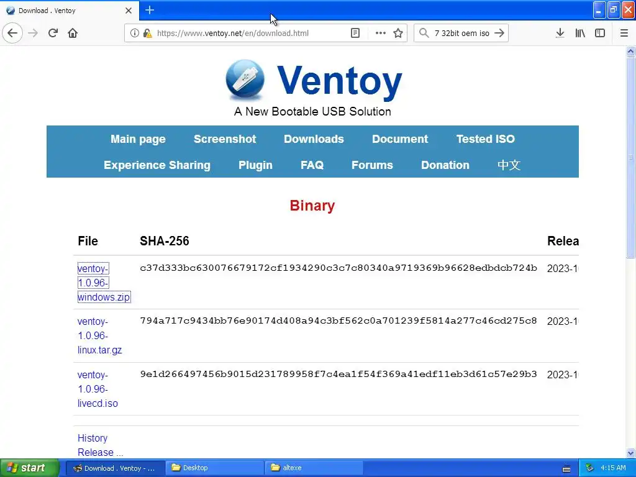Open page actions three-dot menu
The image size is (636, 477).
381,33
